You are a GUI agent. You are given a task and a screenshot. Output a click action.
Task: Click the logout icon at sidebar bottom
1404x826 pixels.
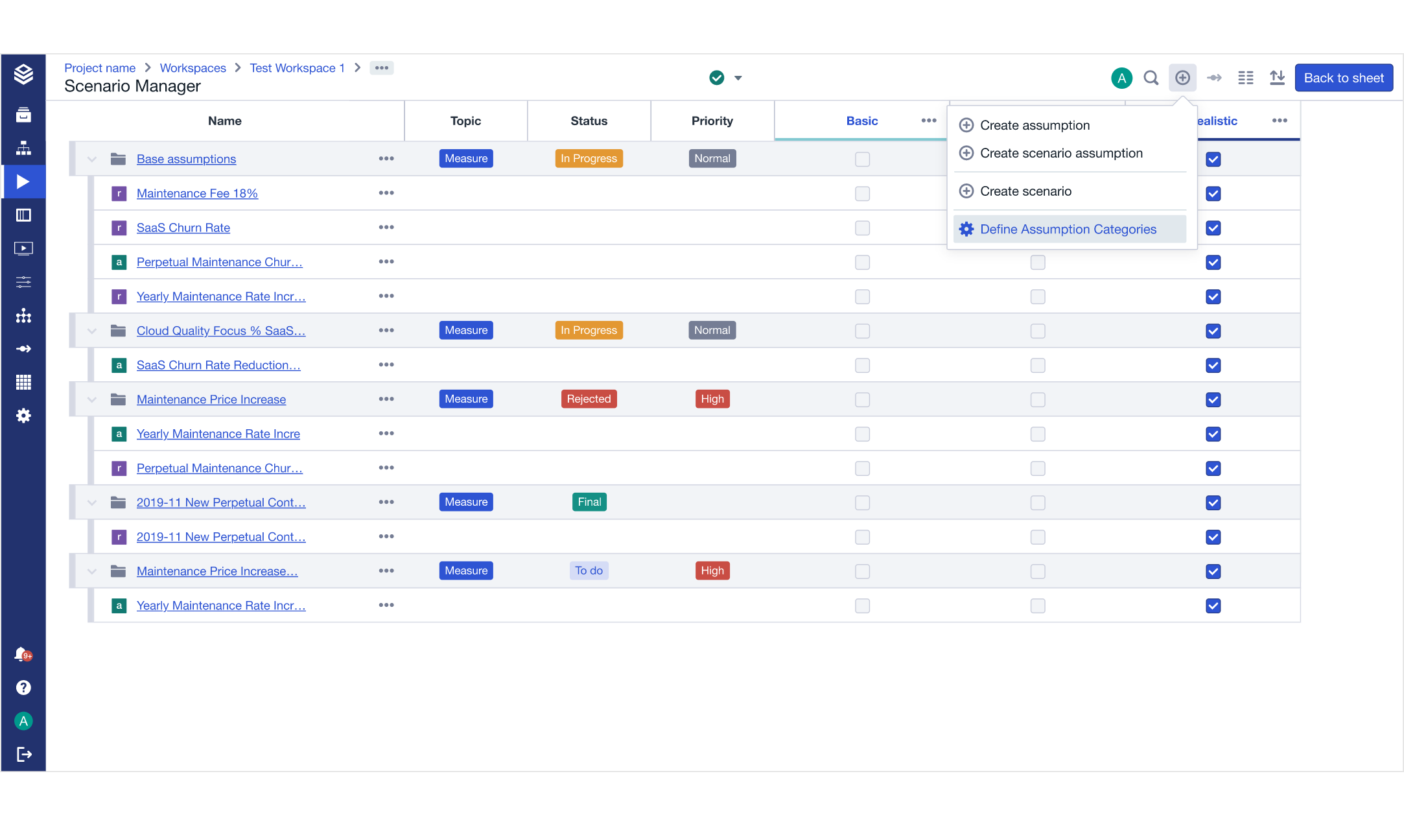coord(23,754)
